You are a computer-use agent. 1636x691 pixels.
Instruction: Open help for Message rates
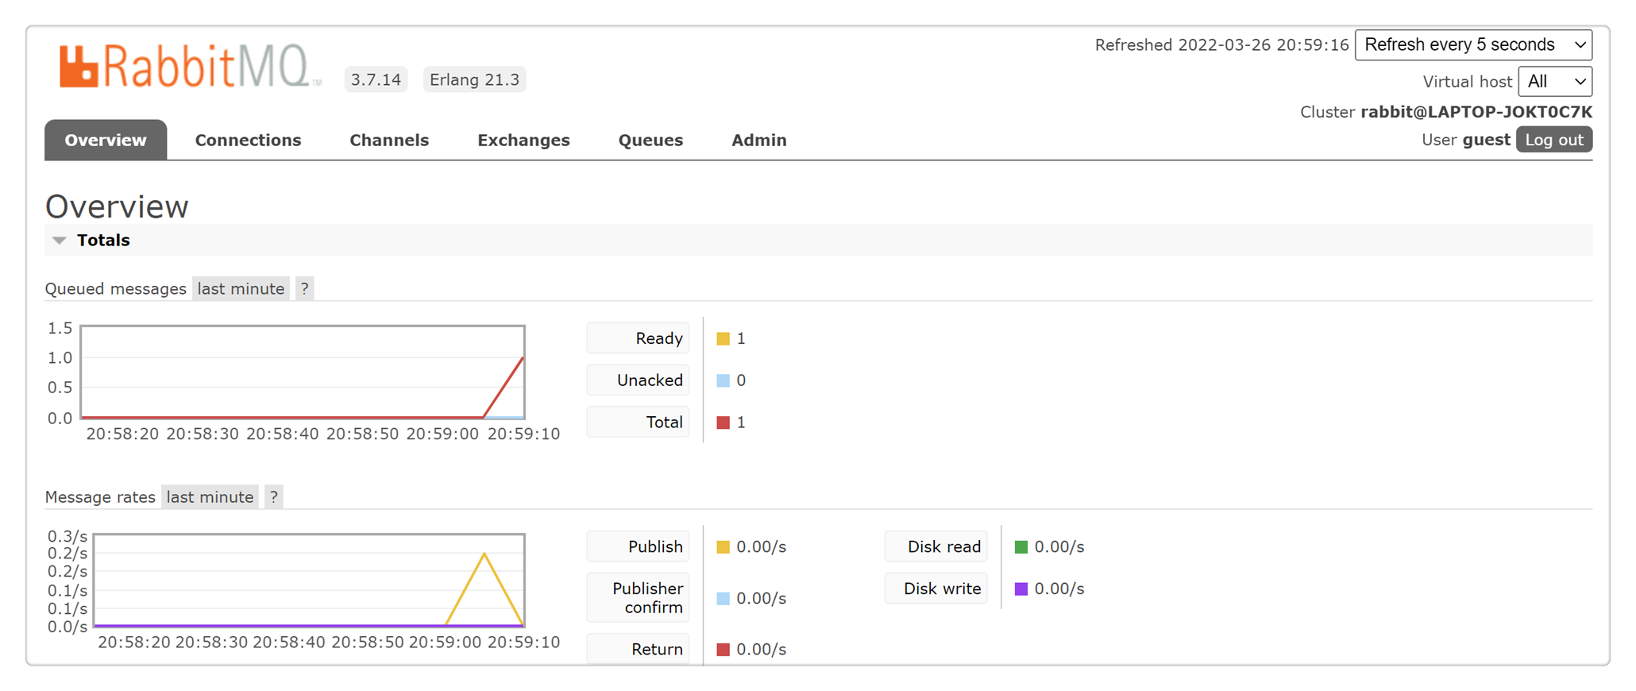[274, 496]
